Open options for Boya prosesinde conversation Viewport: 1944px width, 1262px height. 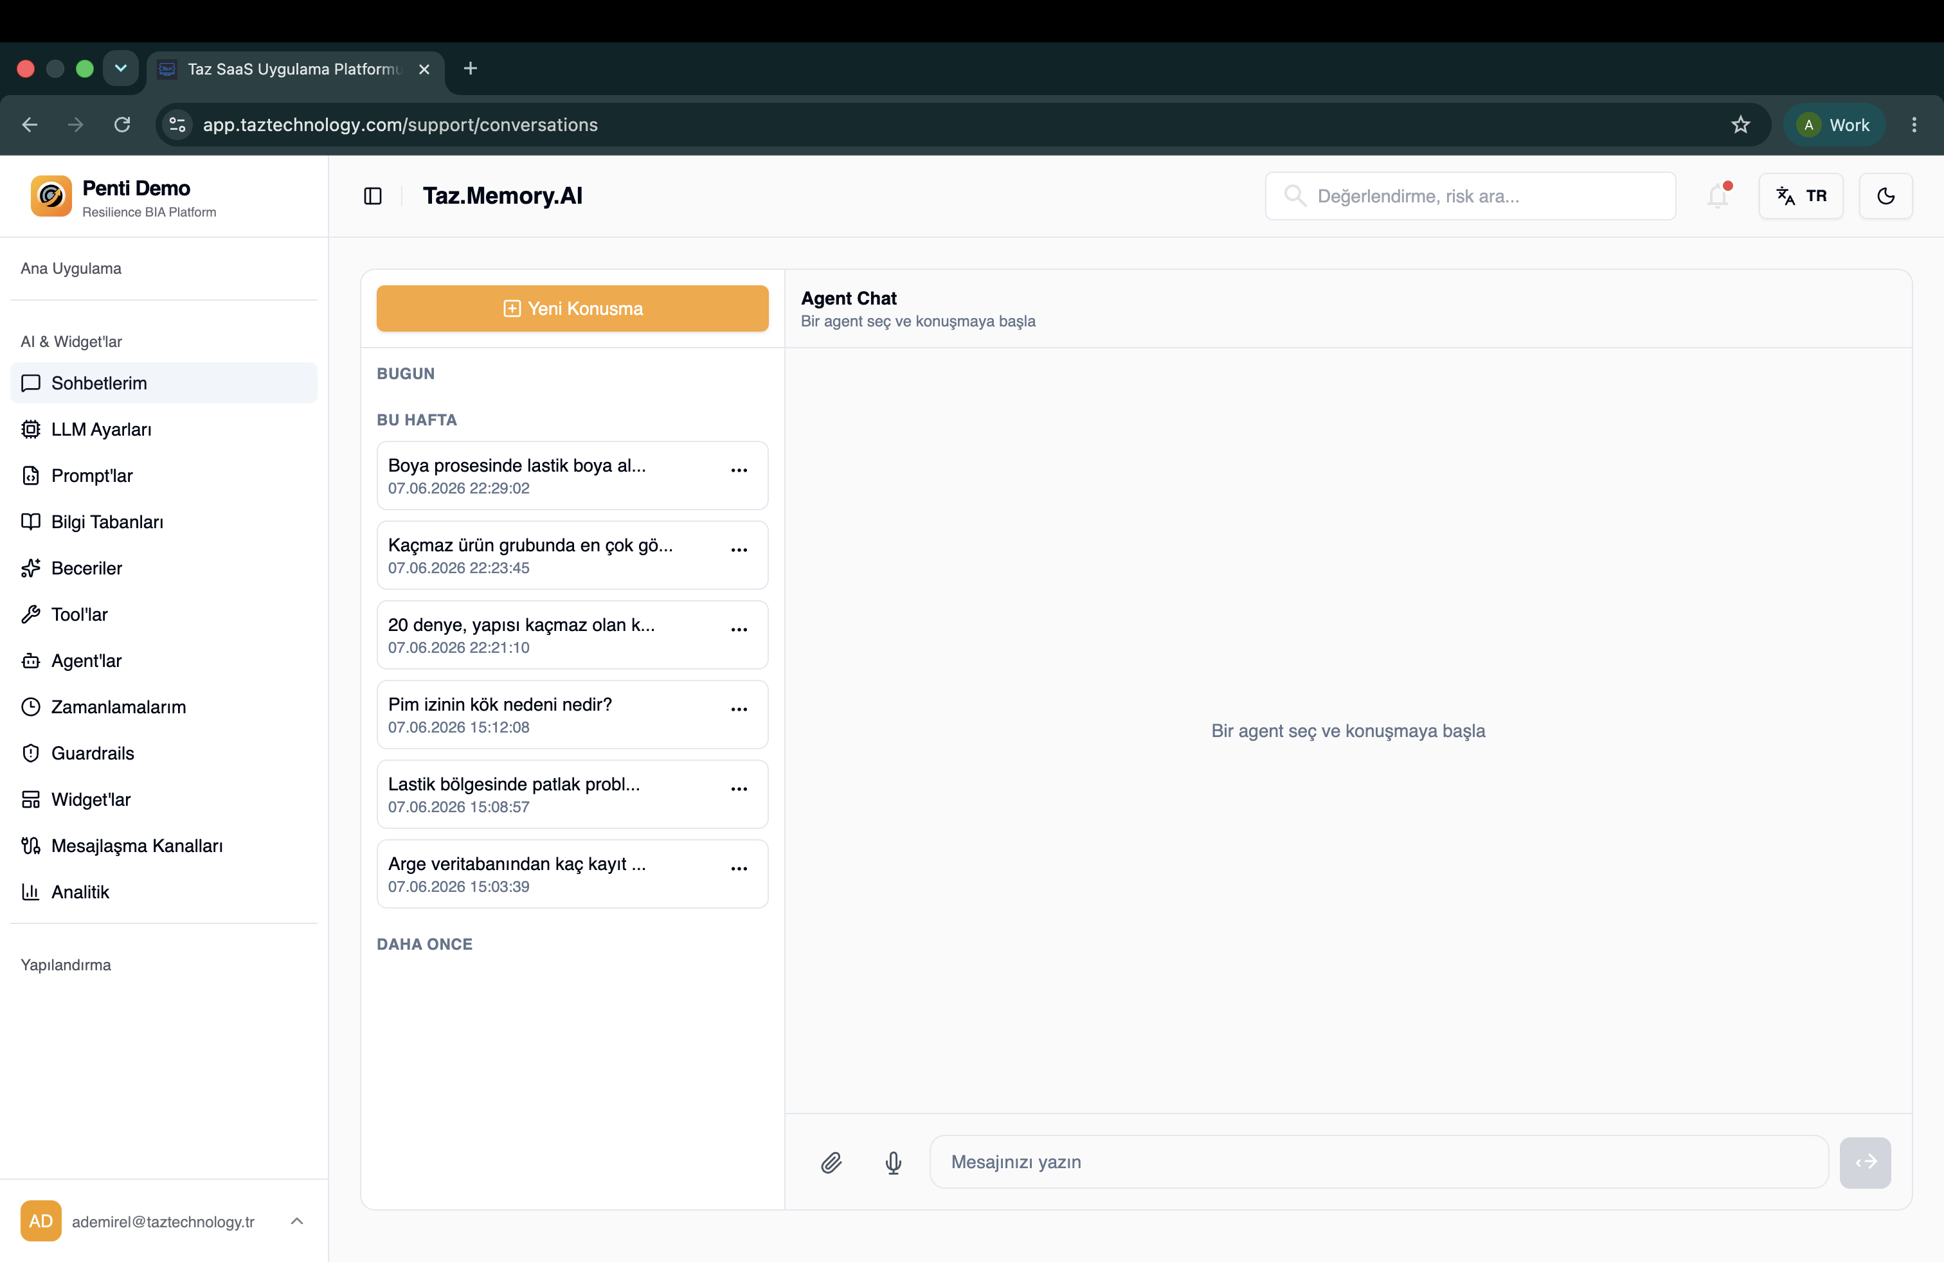739,470
